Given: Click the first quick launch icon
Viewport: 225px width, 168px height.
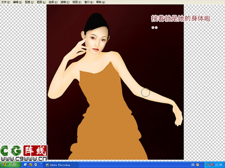Looking at the screenshot, I should (26, 164).
